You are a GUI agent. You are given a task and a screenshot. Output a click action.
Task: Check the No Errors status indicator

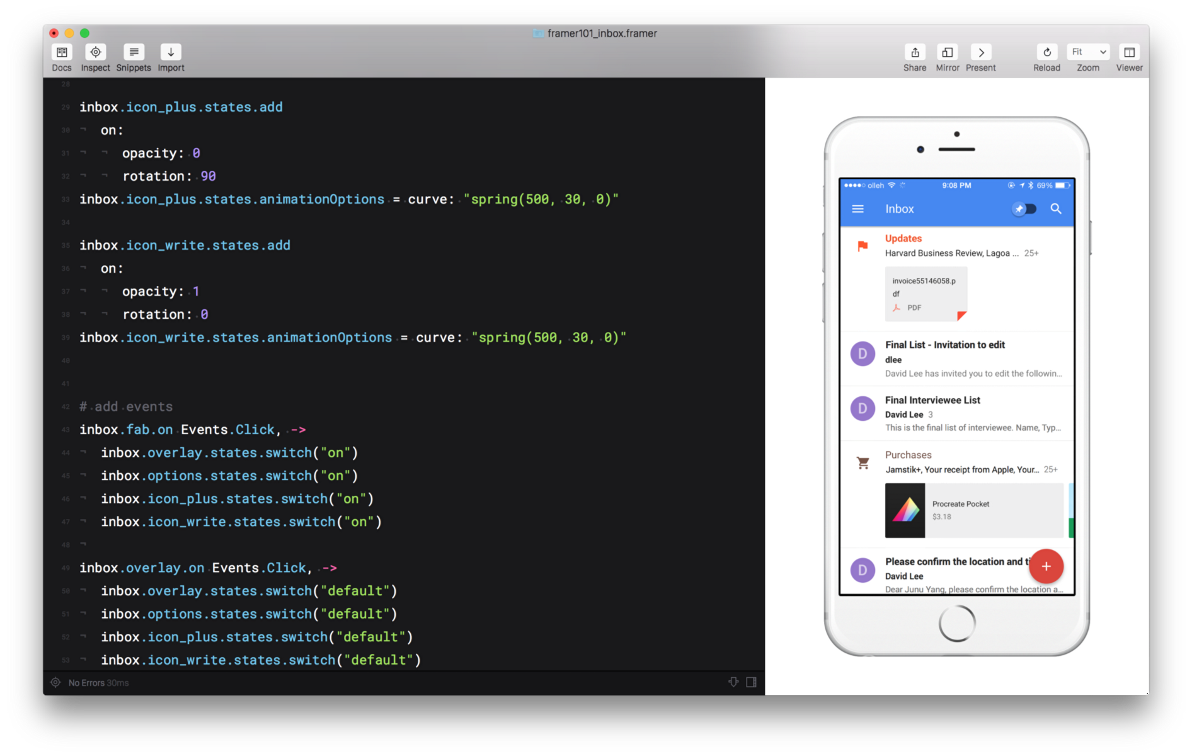coord(88,682)
